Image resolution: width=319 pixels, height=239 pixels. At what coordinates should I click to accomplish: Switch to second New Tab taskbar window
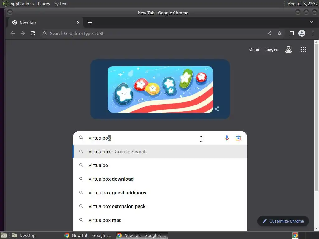pos(142,235)
